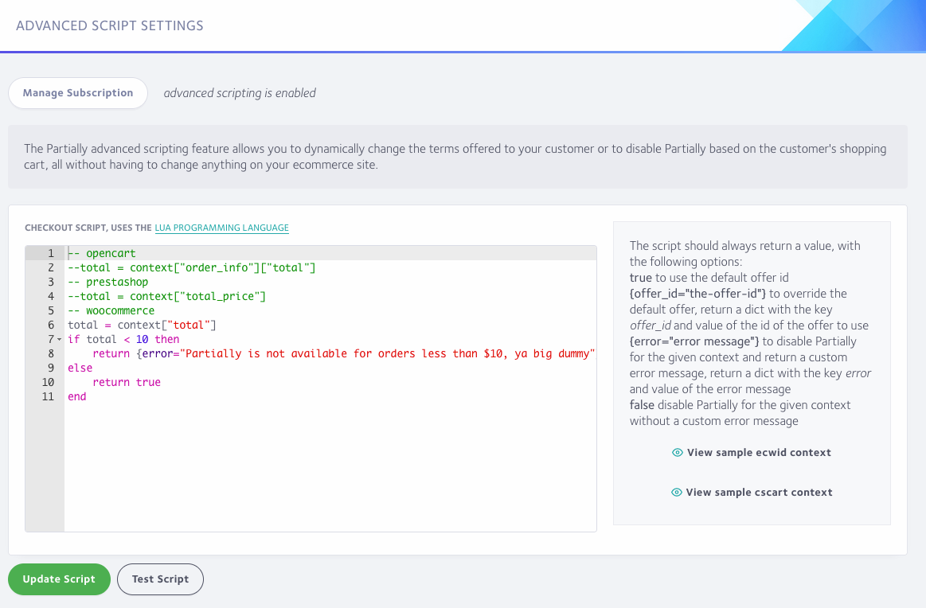Place cursor in the opencart comment line
This screenshot has width=926, height=608.
pos(102,253)
